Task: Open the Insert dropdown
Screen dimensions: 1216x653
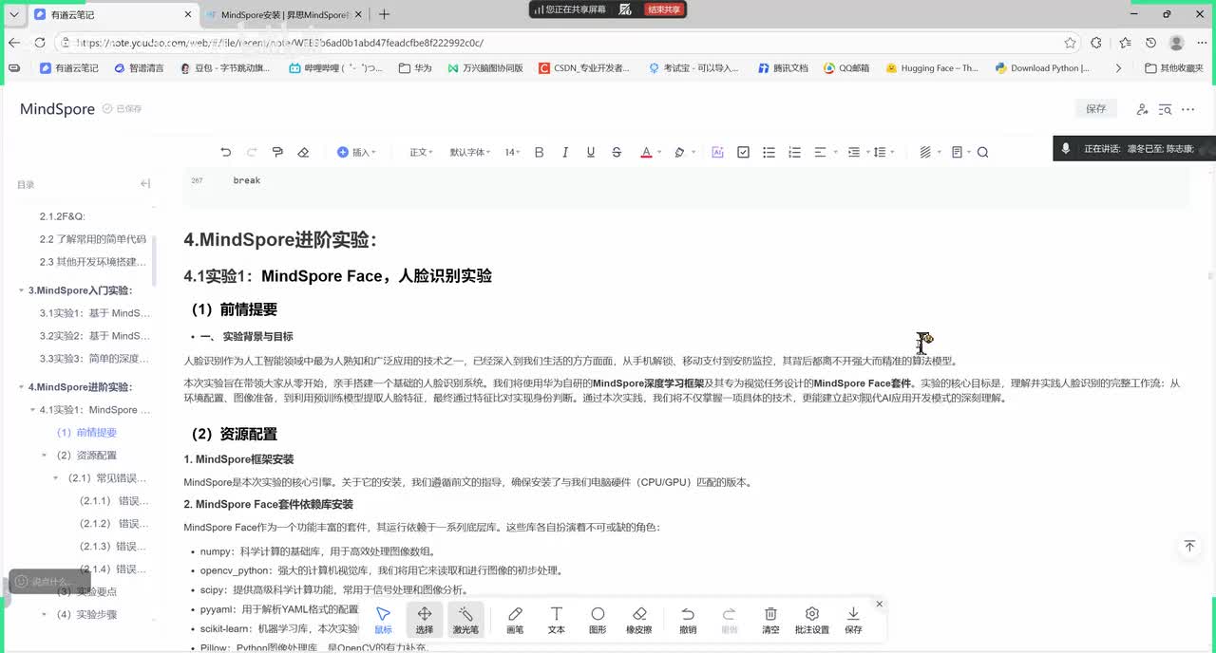Action: click(x=356, y=152)
